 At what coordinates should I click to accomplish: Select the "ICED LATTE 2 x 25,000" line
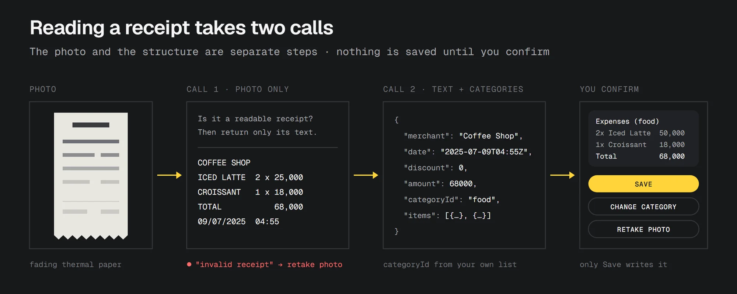251,178
